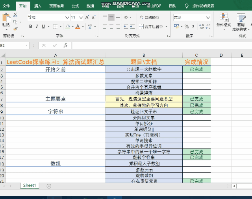Image resolution: width=252 pixels, height=199 pixels.
Task: Select column D header
Action: 221,55
